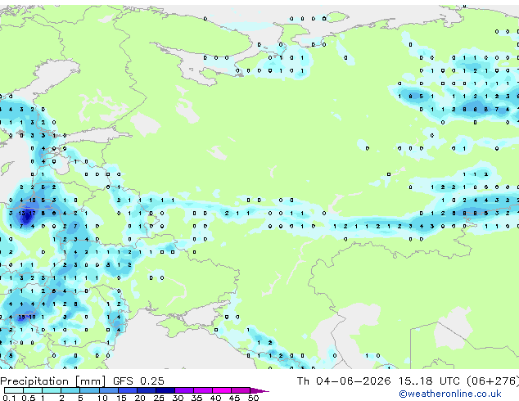The width and height of the screenshot is (519, 401).
Task: Click the 35–40 mm purple legend swatch
Action: pyautogui.click(x=203, y=390)
